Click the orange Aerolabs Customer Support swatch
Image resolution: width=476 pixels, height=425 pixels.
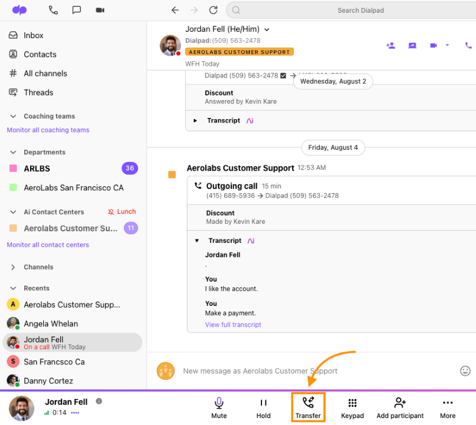click(13, 228)
